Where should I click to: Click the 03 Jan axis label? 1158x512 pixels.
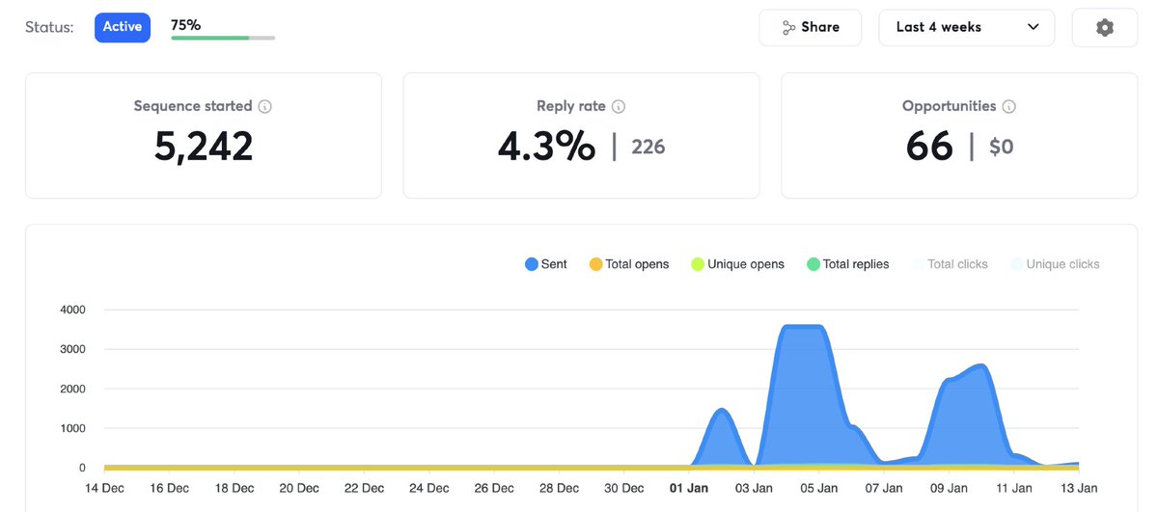[755, 488]
